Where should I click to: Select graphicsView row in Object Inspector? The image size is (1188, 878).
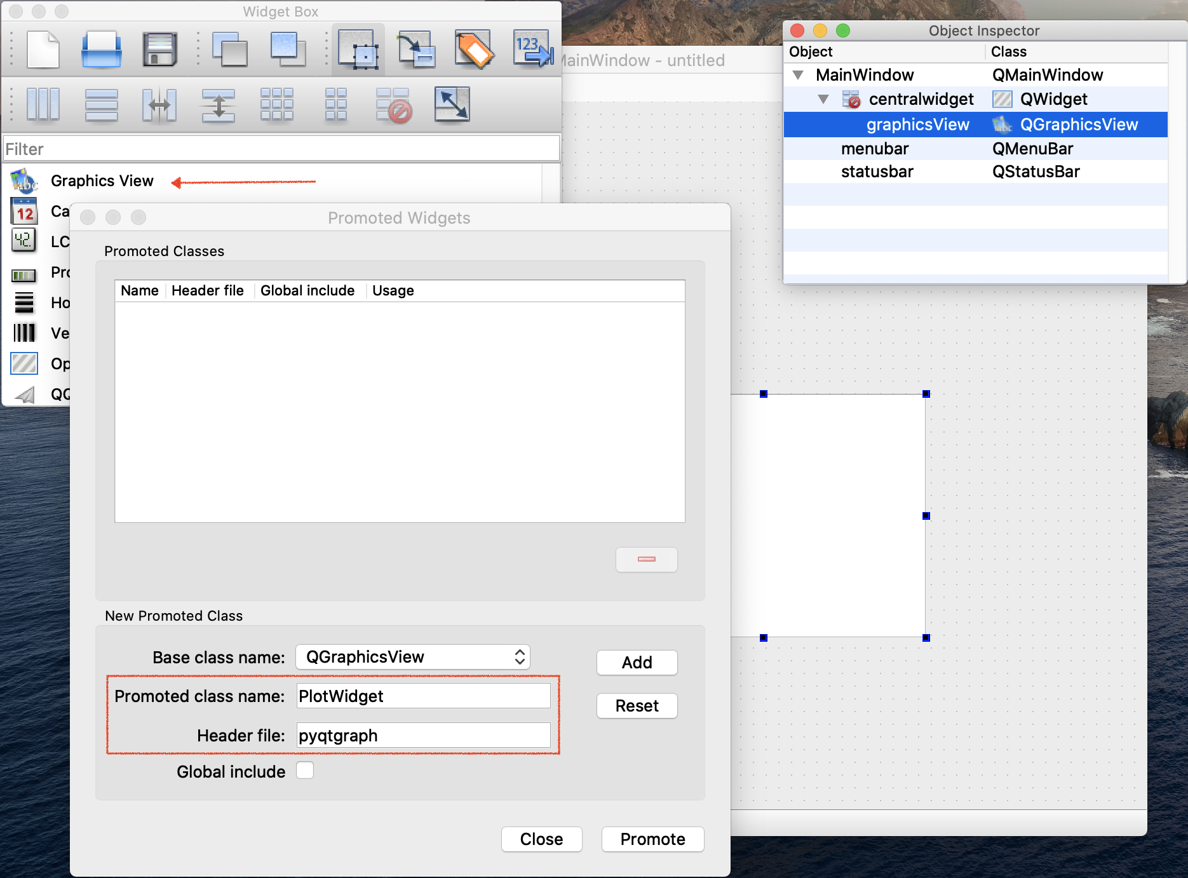(976, 125)
